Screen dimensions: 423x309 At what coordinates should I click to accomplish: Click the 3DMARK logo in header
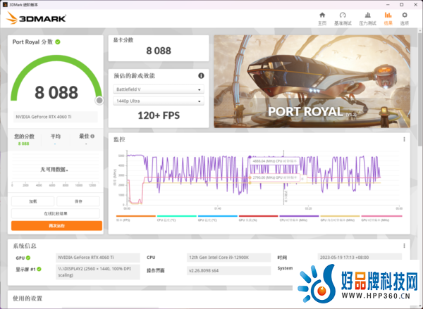pos(36,18)
